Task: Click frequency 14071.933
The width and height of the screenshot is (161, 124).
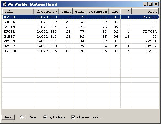Action: [47, 32]
